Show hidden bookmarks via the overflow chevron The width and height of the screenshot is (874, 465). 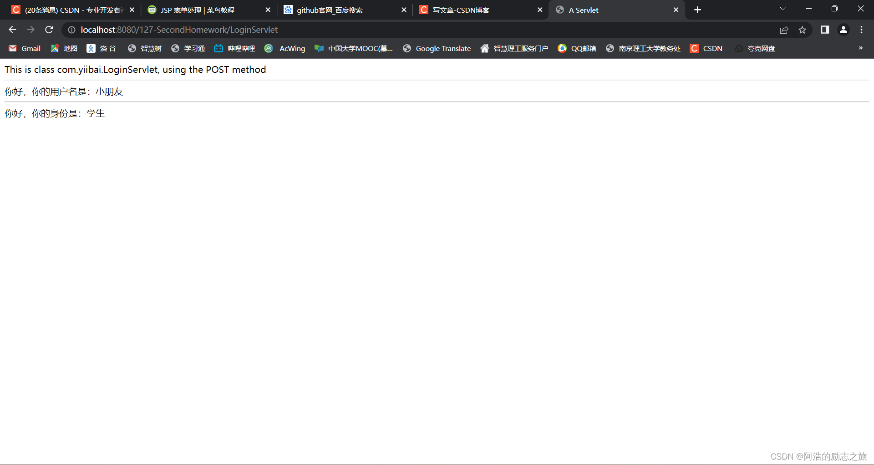point(861,48)
